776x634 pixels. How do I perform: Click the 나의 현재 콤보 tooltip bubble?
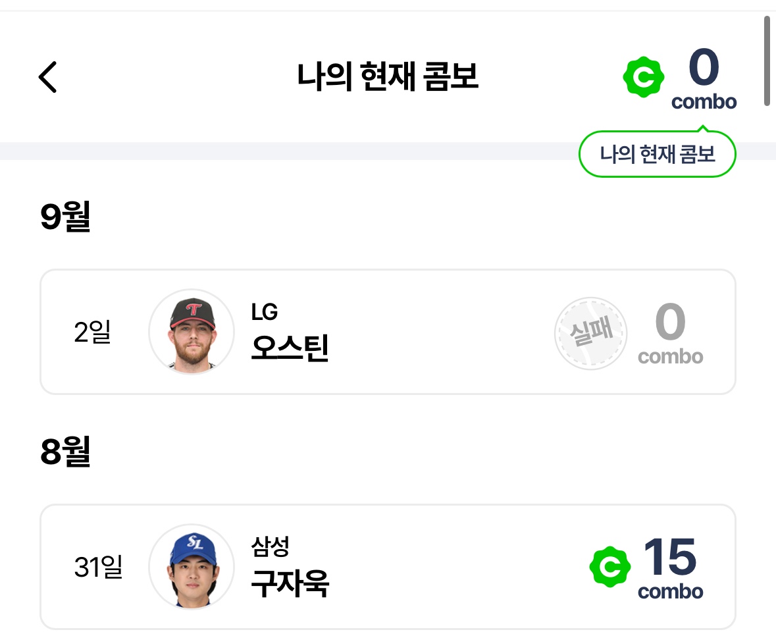tap(657, 155)
